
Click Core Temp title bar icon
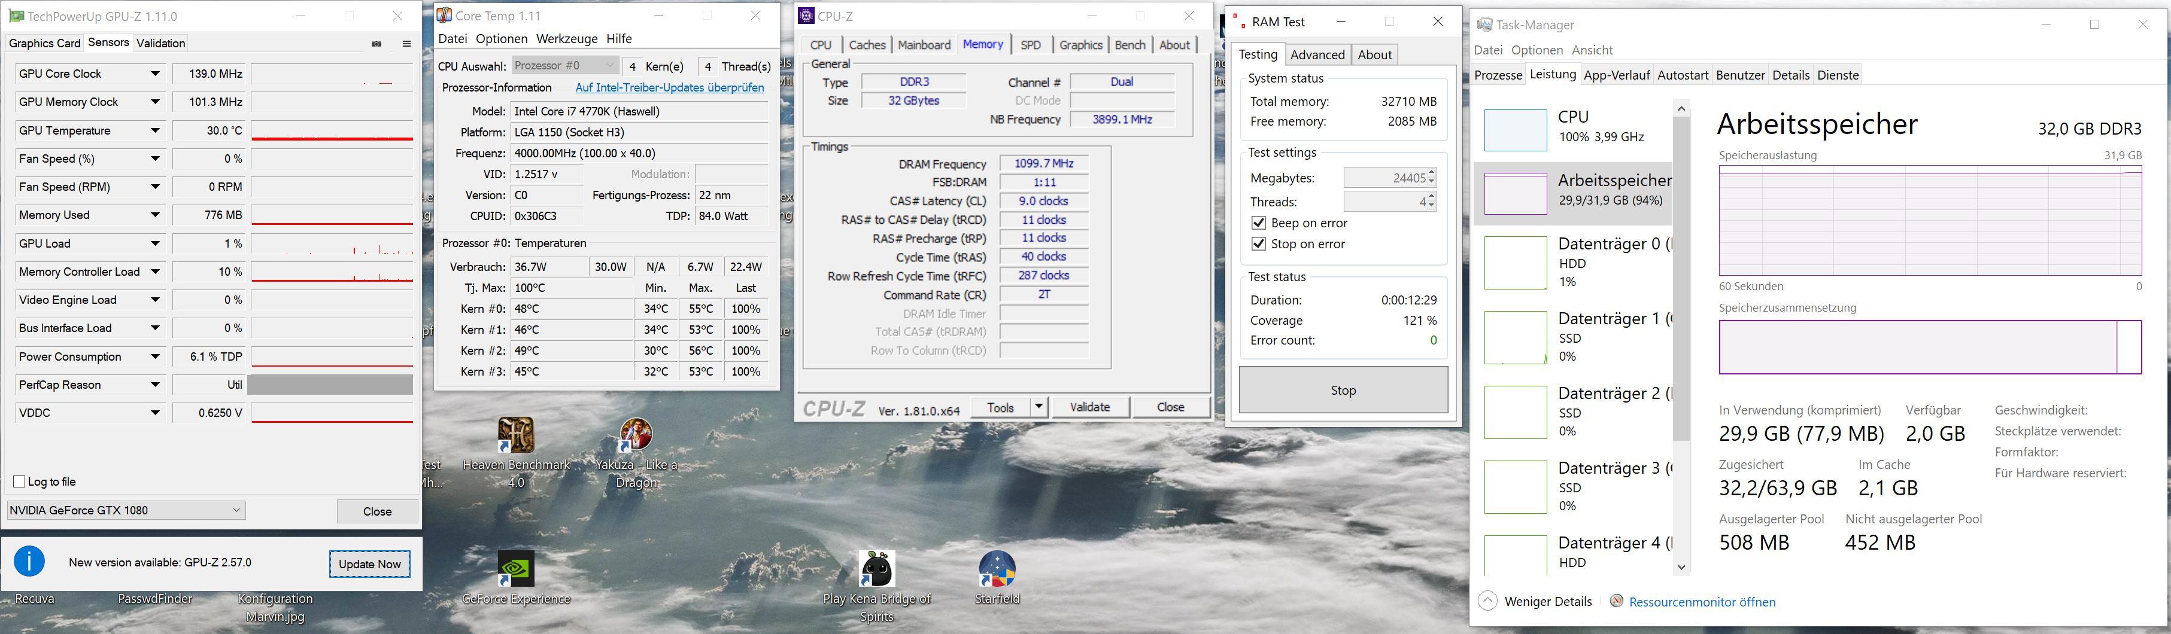[x=444, y=16]
